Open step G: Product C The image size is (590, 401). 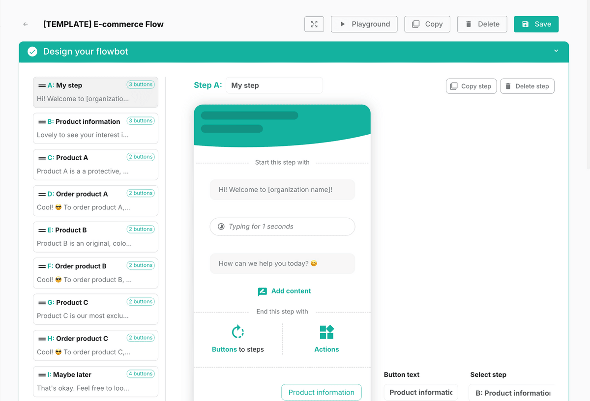point(95,309)
